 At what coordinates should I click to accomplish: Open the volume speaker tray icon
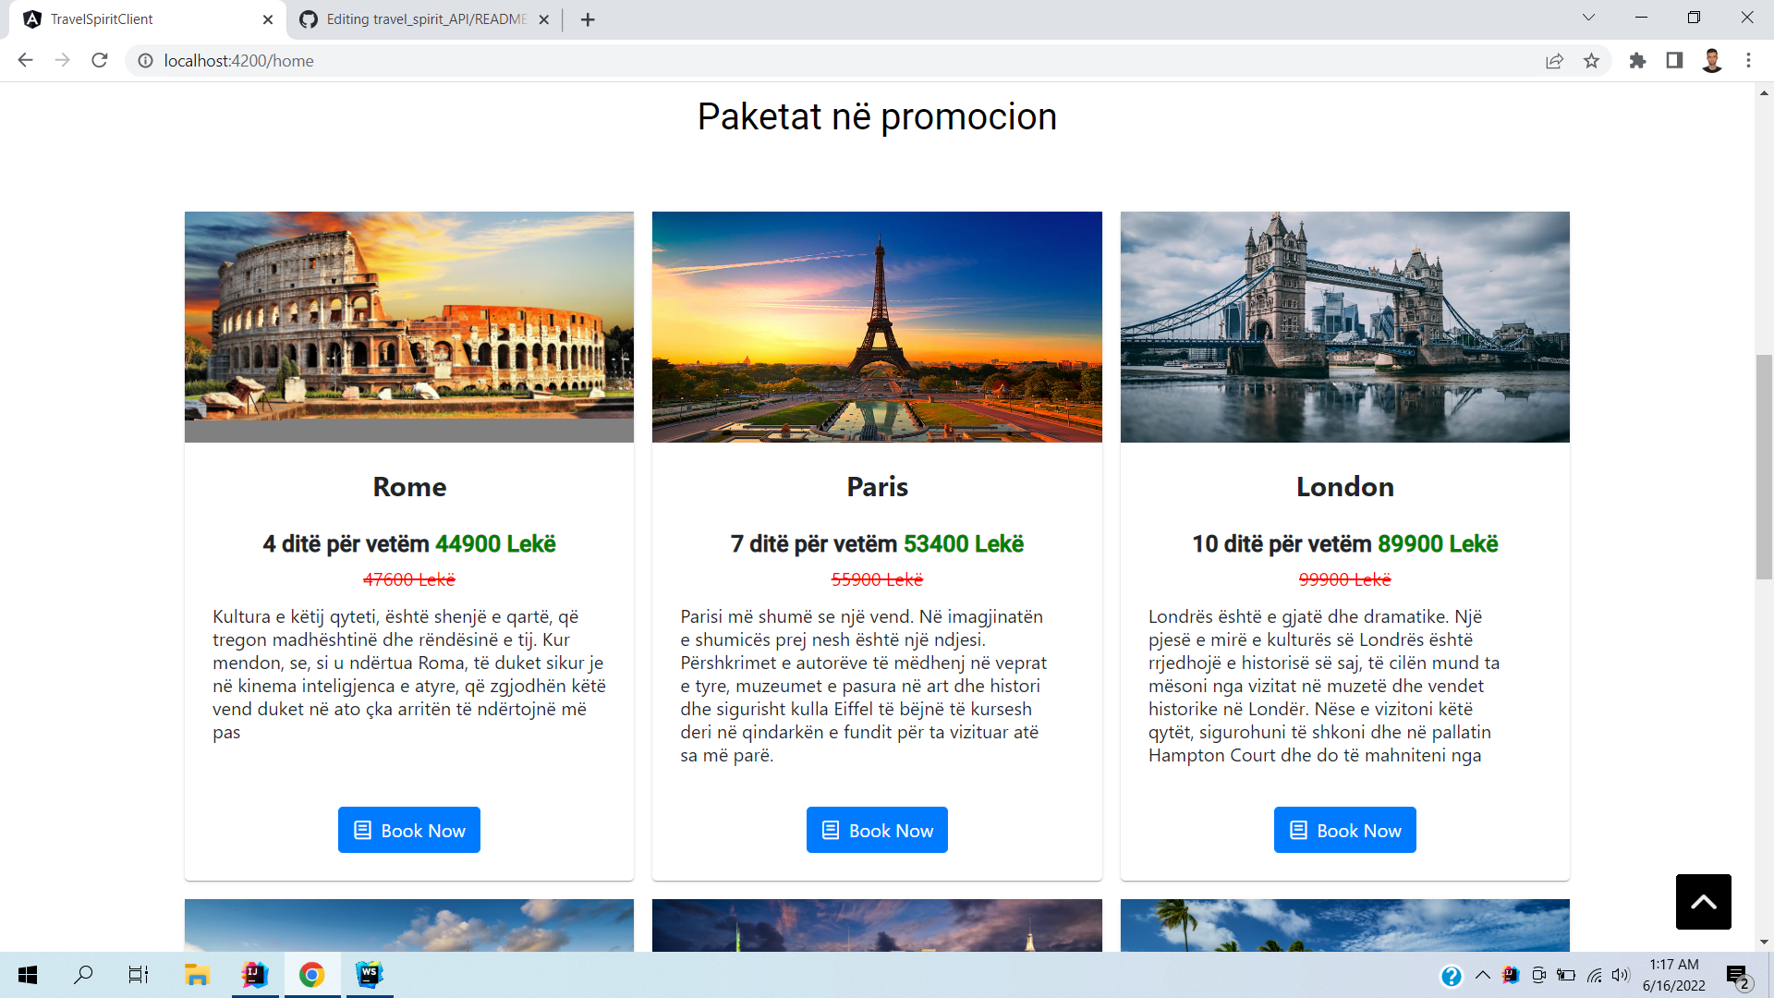pos(1621,975)
